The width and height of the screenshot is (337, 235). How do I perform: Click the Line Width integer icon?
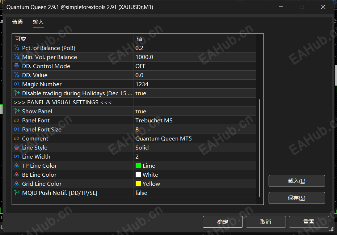17,156
